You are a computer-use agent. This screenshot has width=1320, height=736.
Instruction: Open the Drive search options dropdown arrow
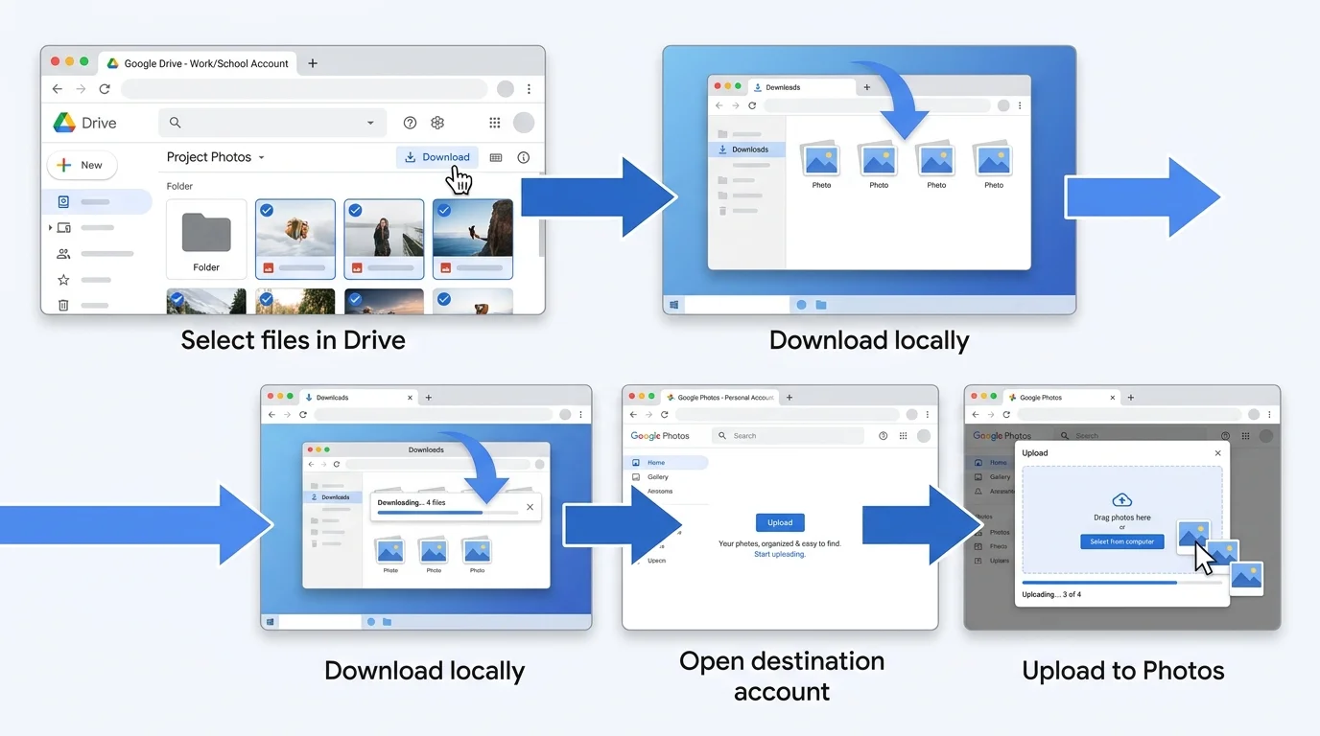click(370, 123)
